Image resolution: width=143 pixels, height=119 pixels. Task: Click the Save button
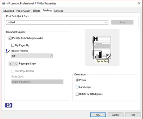tap(122, 22)
